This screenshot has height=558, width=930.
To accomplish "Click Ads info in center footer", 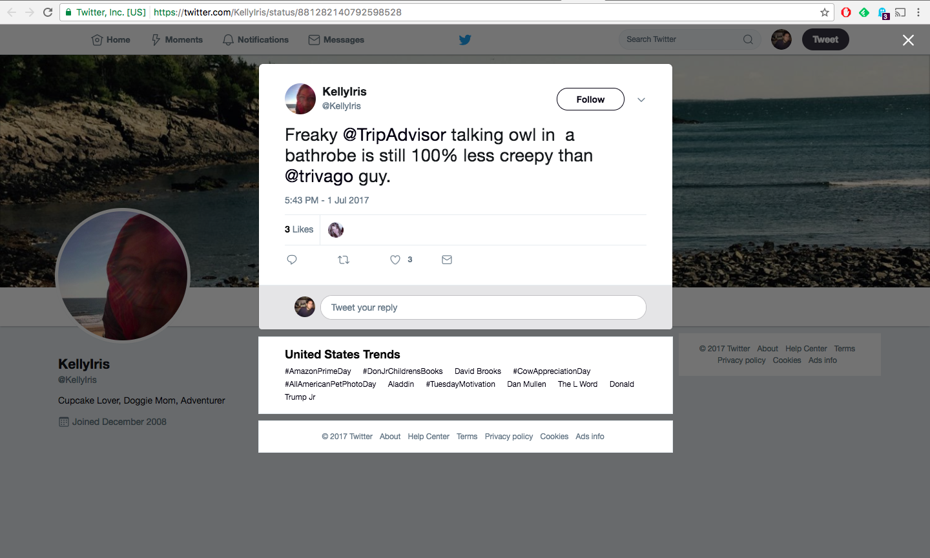I will 590,437.
